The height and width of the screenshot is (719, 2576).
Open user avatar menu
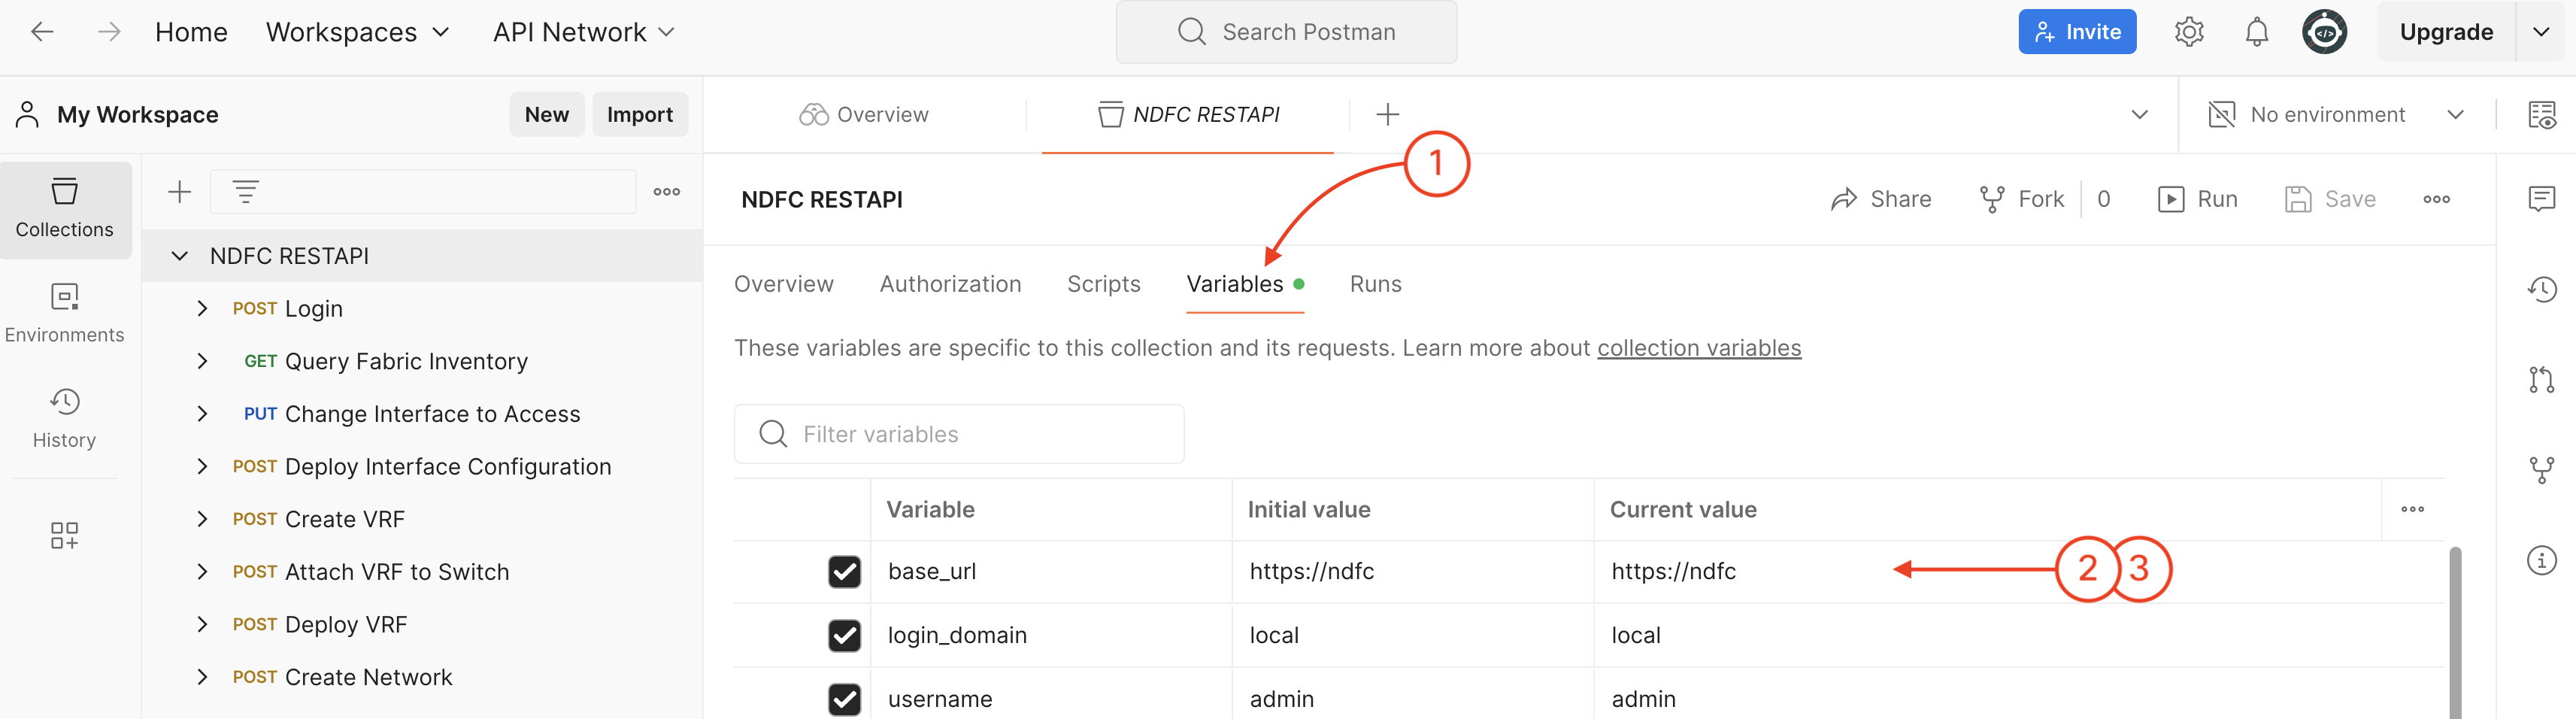(2324, 32)
